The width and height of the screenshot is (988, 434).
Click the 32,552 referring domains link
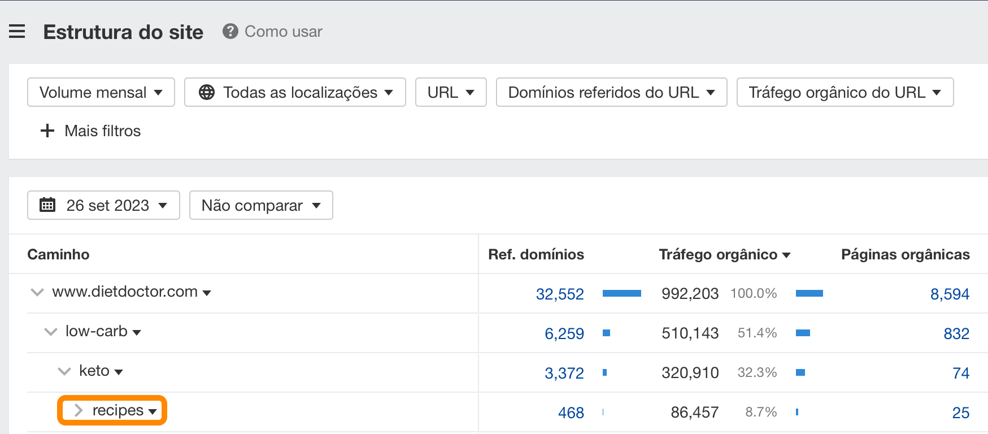(x=559, y=294)
